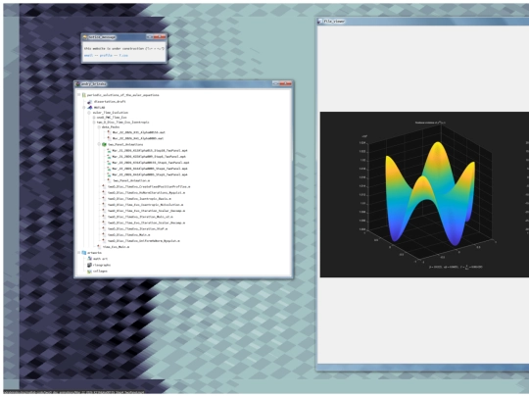Image resolution: width=529 pixels, height=397 pixels.
Task: Click the CreateFixedPositionProfiles.m file icon
Action: coord(104,186)
